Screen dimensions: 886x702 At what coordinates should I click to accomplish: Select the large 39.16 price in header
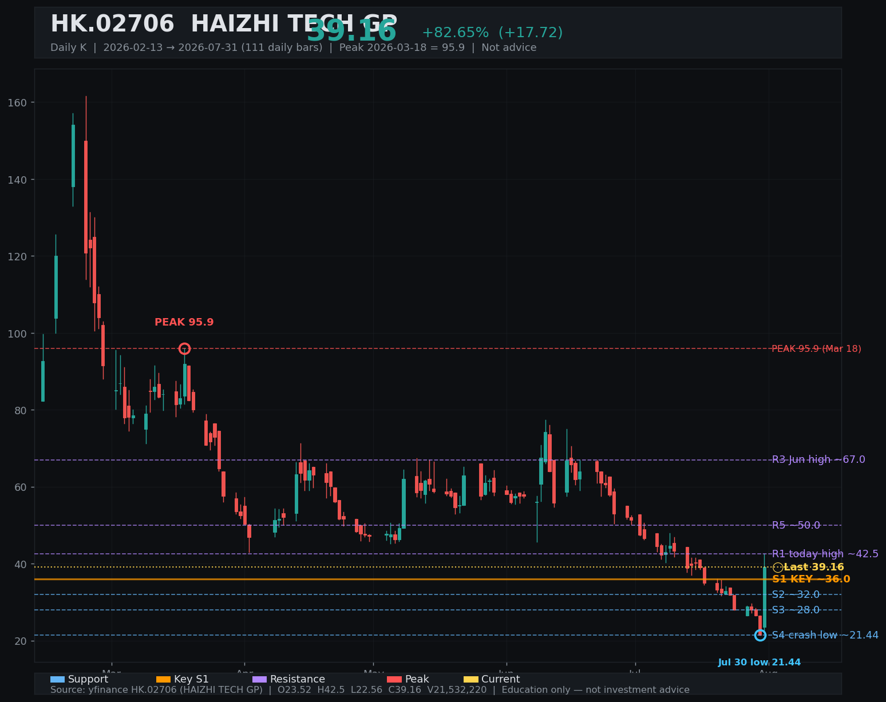click(351, 31)
